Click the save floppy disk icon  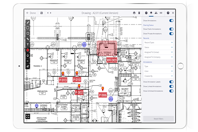[42, 13]
